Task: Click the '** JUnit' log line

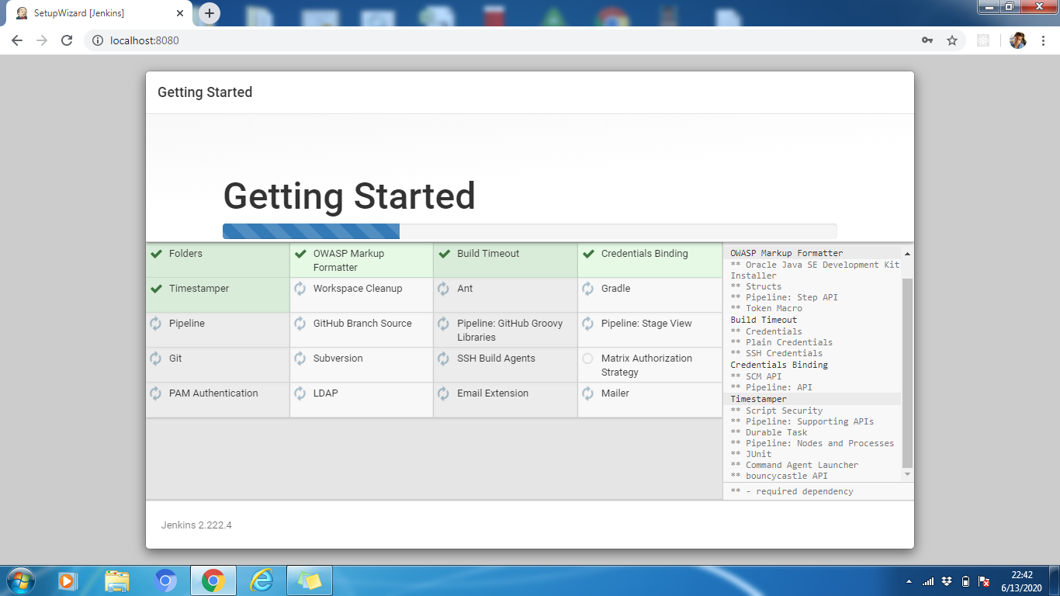Action: click(x=751, y=454)
